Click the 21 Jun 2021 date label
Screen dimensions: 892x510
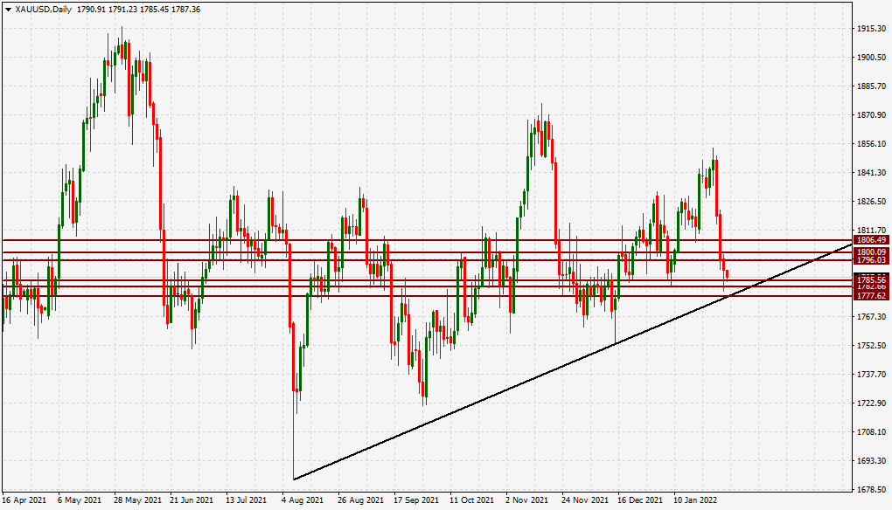click(192, 500)
